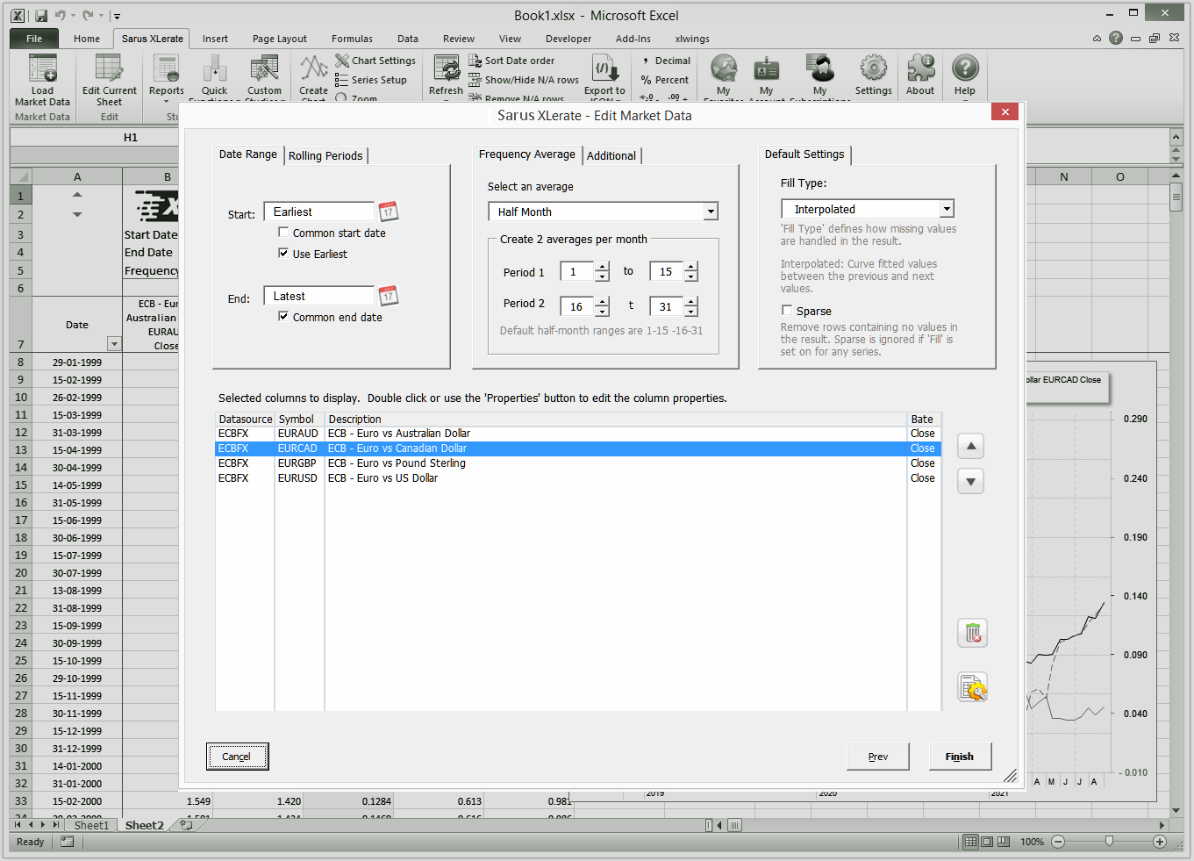Screen dimensions: 1194x861
Task: Toggle the Sparse checkbox
Action: 787,310
